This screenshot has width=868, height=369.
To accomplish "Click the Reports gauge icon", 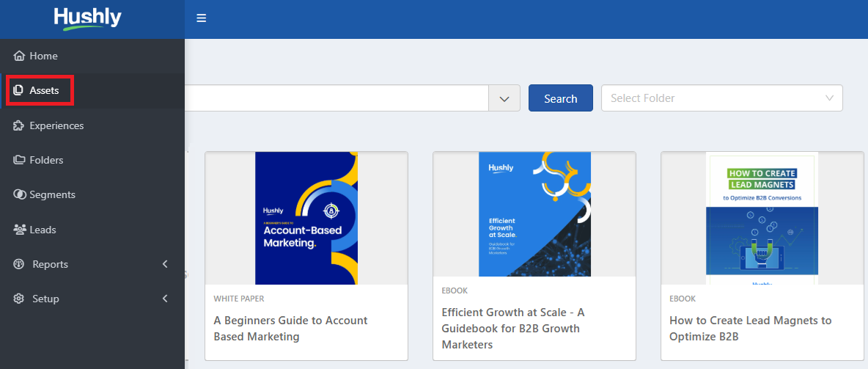I will click(x=19, y=264).
